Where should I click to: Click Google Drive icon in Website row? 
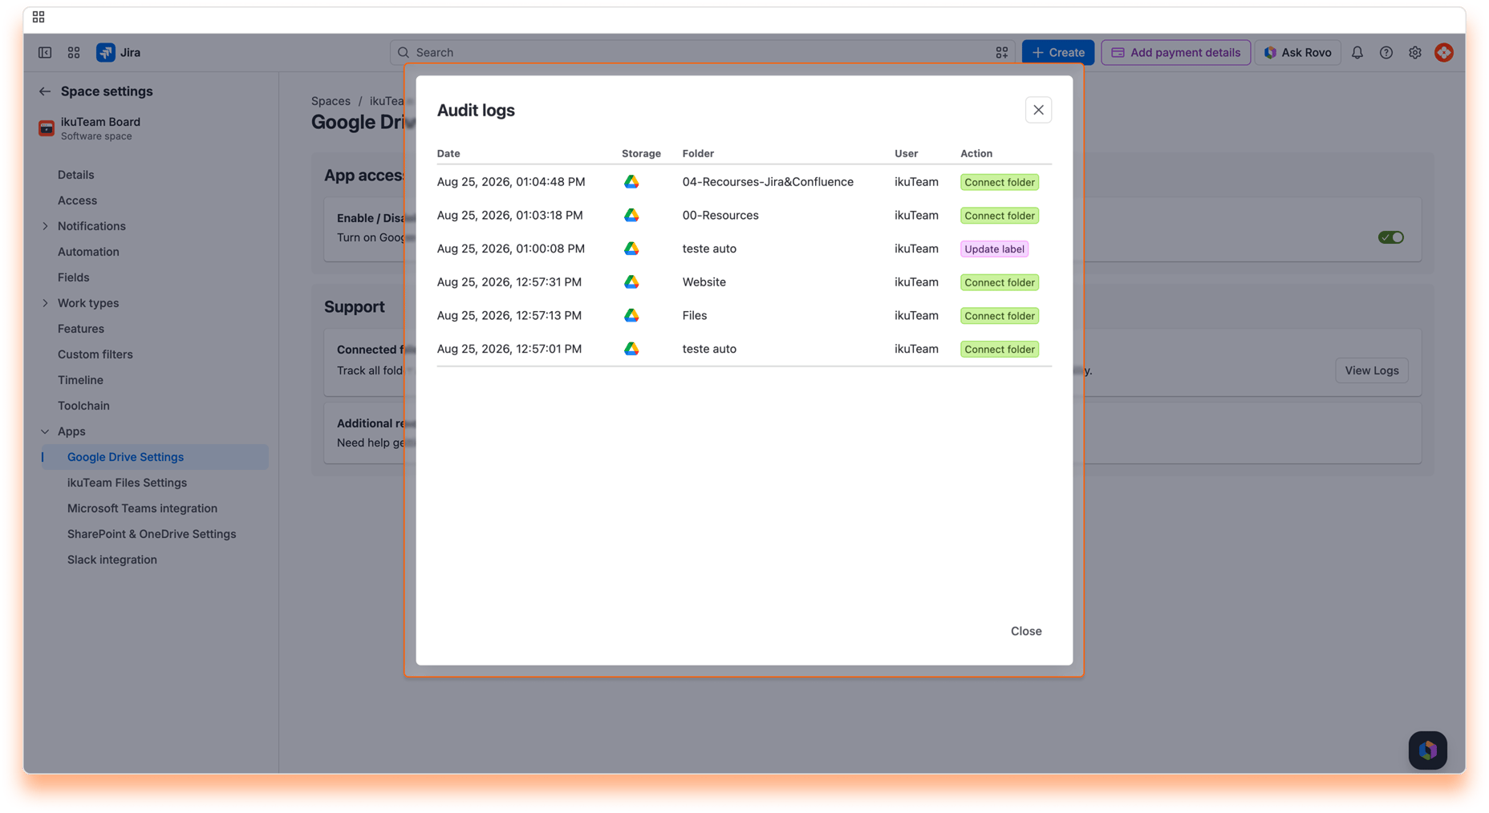pyautogui.click(x=631, y=282)
